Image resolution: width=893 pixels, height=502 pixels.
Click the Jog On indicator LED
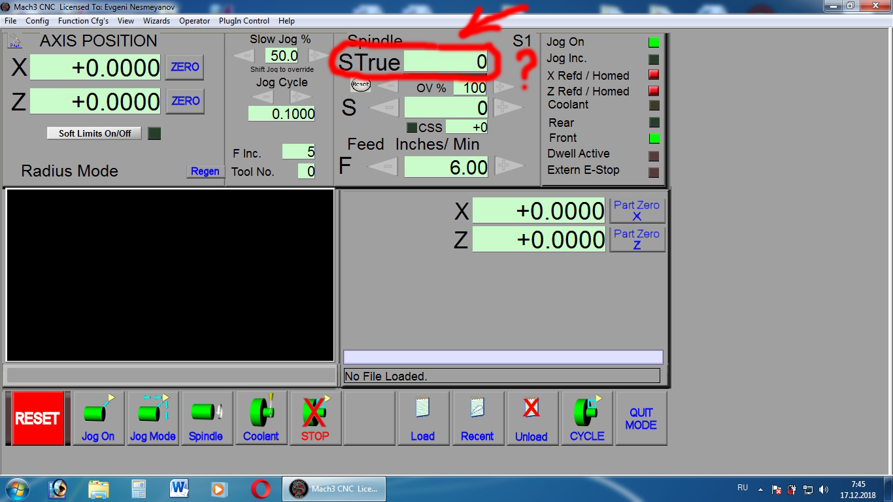654,42
